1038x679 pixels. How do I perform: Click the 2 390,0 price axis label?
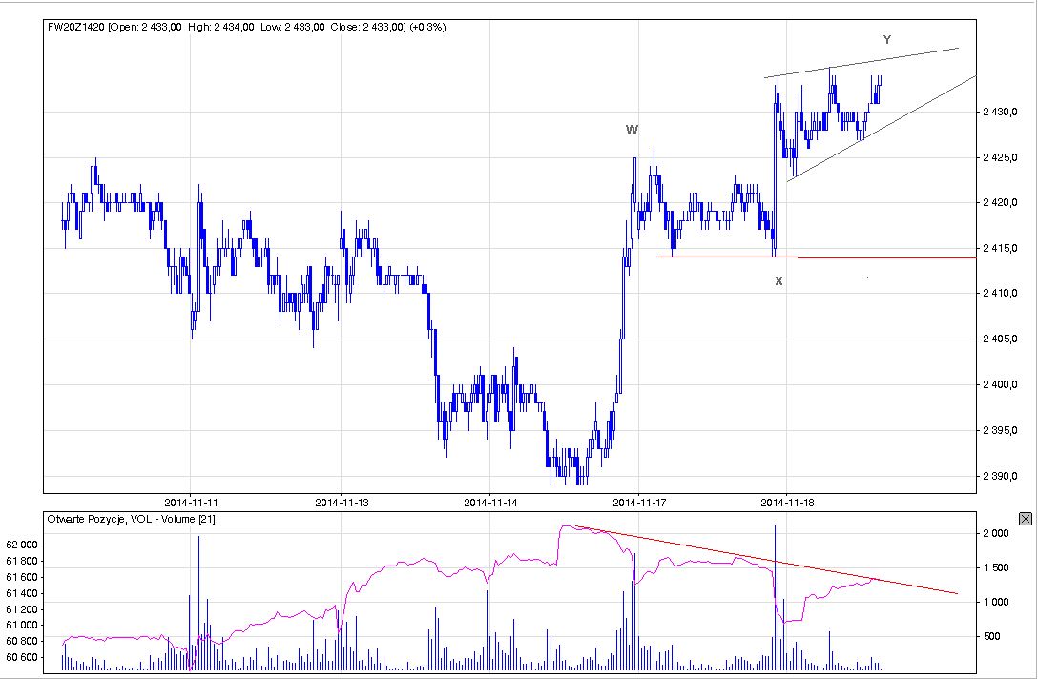[1000, 476]
